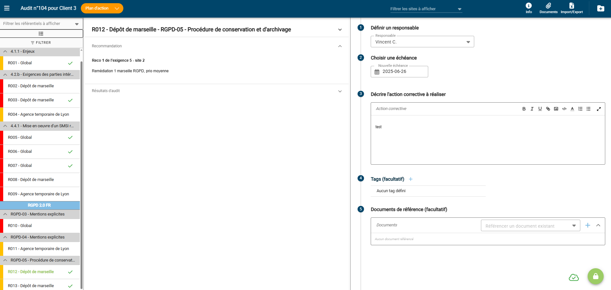Viewport: 611px width, 290px height.
Task: Click the FILTRER button
Action: click(41, 43)
